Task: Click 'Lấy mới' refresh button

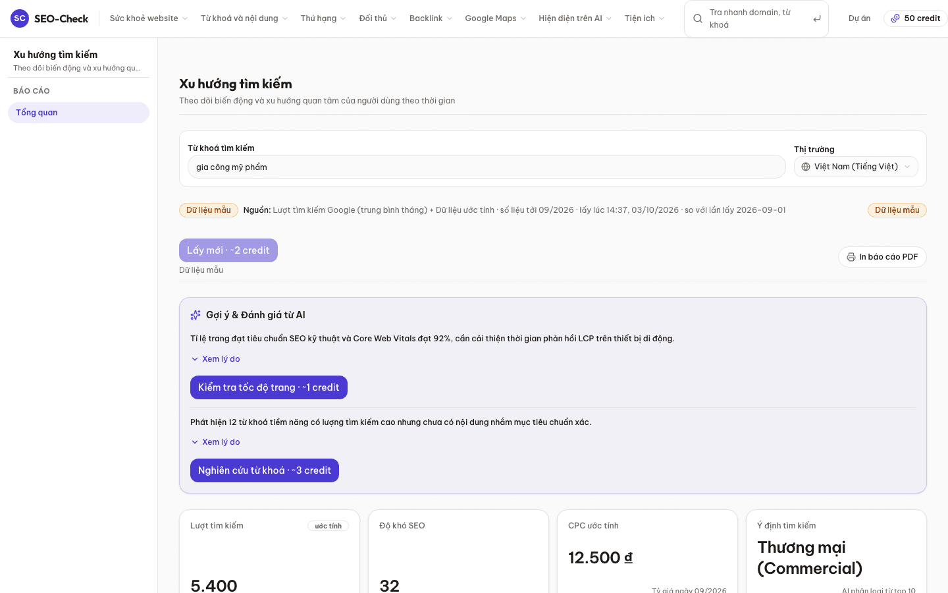Action: click(x=228, y=250)
